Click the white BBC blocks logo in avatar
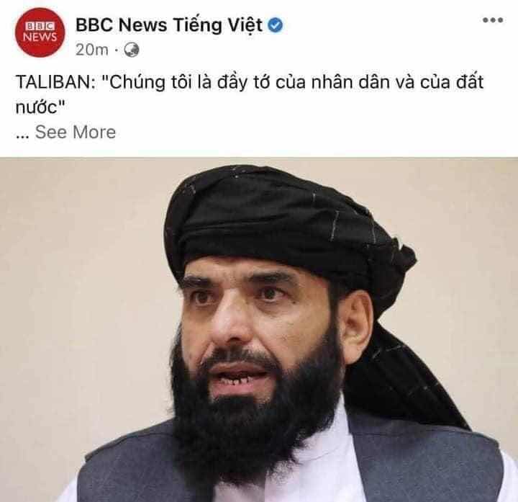The image size is (518, 502). 40,26
